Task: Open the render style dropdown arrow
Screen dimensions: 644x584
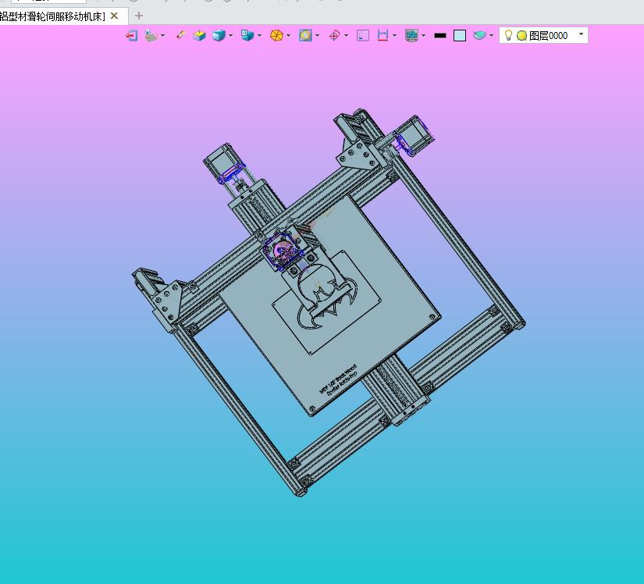Action: (162, 36)
